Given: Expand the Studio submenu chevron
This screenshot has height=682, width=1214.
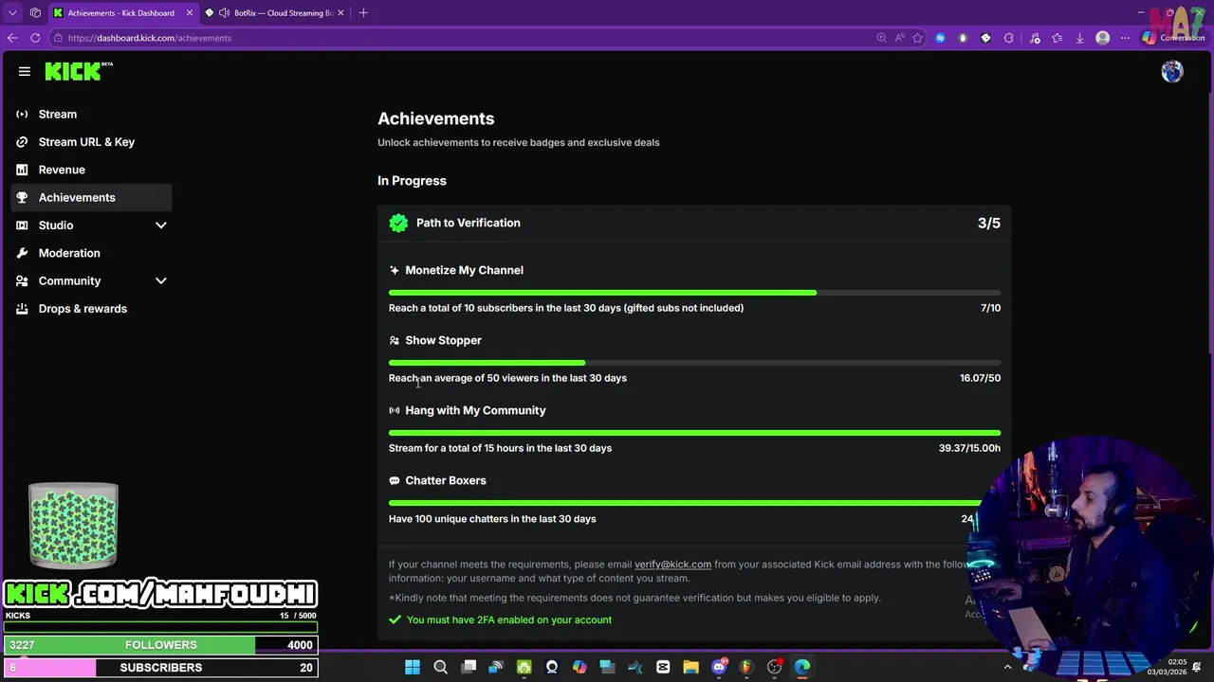Looking at the screenshot, I should 160,225.
